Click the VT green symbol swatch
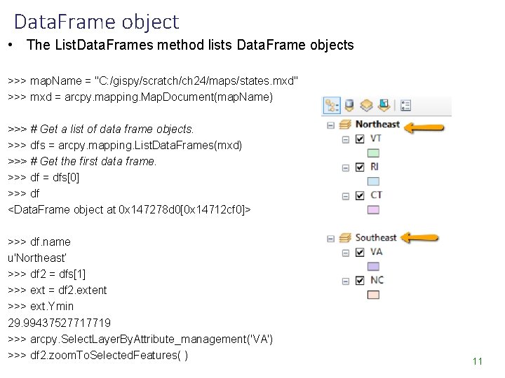The image size is (505, 378). (374, 153)
